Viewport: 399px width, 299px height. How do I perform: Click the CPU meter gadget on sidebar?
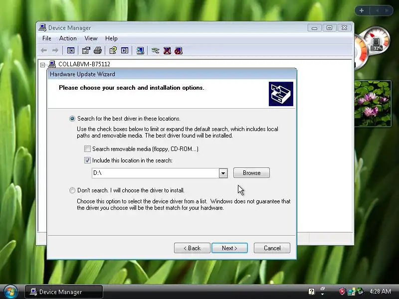(x=372, y=47)
